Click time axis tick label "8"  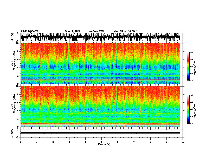pos(150,142)
